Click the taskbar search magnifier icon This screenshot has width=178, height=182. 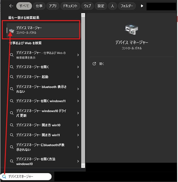coord(4,176)
